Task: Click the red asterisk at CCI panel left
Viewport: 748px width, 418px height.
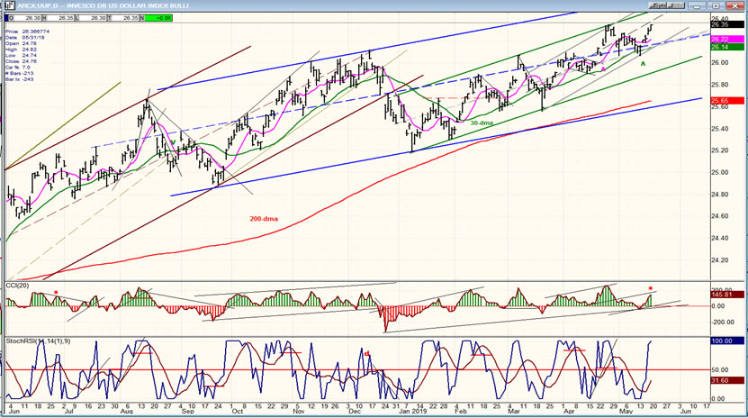Action: tap(56, 293)
